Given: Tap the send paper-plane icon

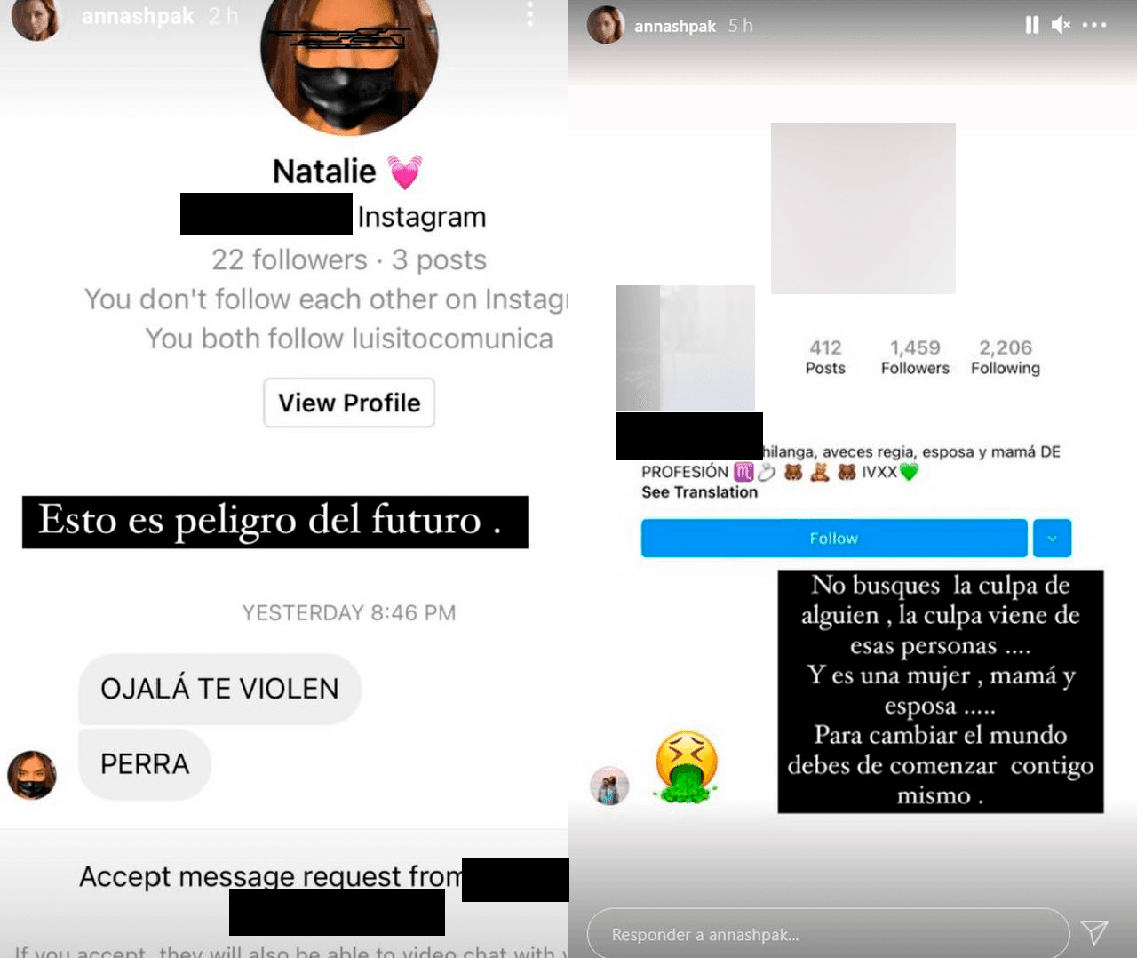Looking at the screenshot, I should pyautogui.click(x=1094, y=932).
